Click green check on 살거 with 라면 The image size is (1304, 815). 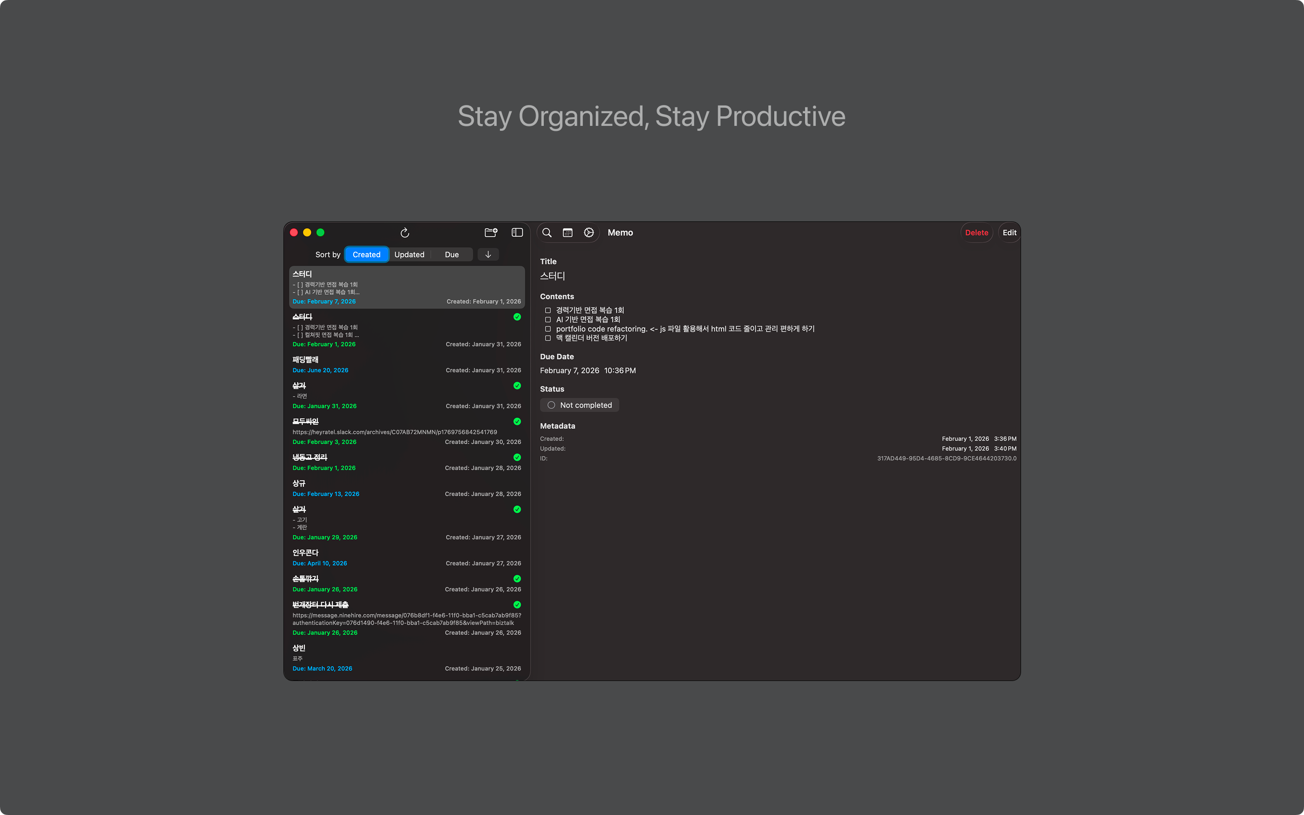(x=517, y=385)
